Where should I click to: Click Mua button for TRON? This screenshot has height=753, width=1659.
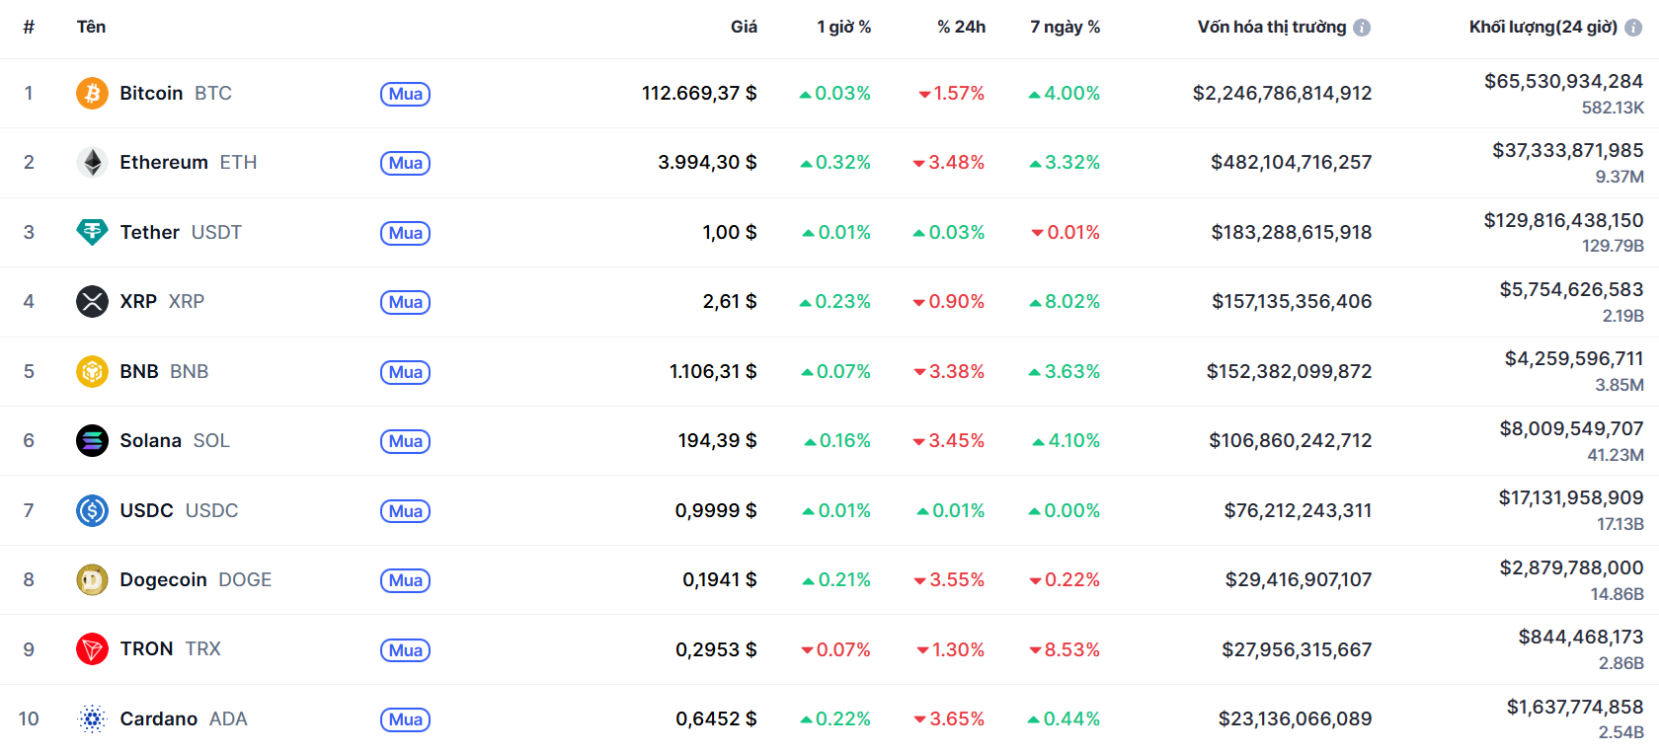coord(405,650)
